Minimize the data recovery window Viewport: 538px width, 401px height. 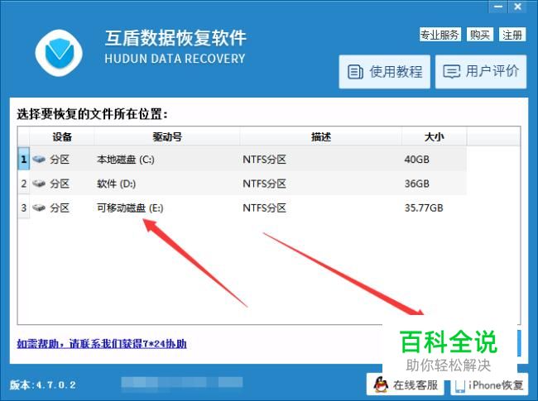coord(498,7)
